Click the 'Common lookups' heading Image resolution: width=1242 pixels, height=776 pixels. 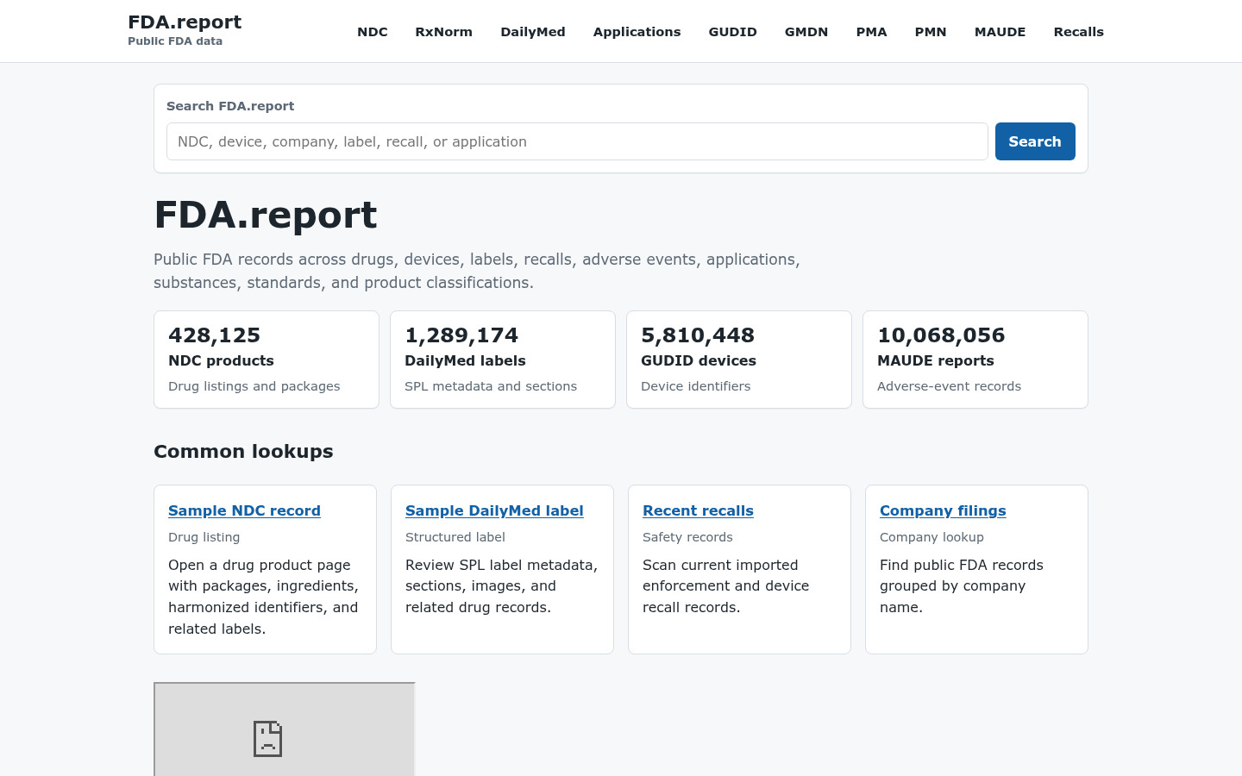(243, 452)
